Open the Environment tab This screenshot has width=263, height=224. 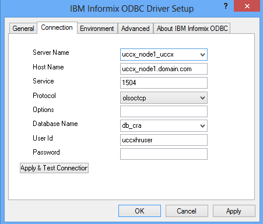97,29
